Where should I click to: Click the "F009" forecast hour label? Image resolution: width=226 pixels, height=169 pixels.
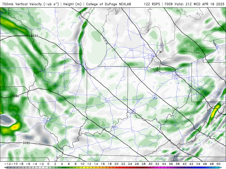(169, 4)
